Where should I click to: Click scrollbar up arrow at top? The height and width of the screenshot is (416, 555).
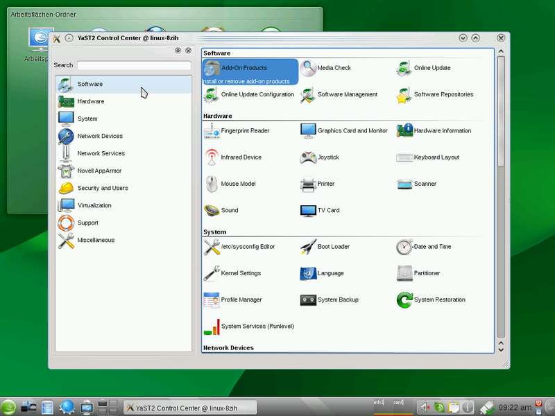coord(501,51)
